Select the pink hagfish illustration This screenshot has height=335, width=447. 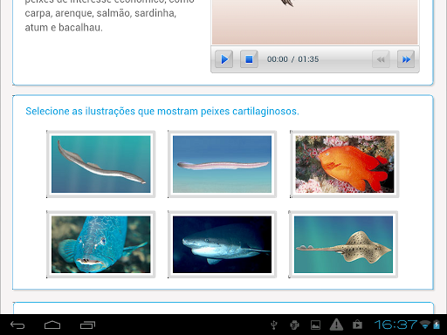222,164
